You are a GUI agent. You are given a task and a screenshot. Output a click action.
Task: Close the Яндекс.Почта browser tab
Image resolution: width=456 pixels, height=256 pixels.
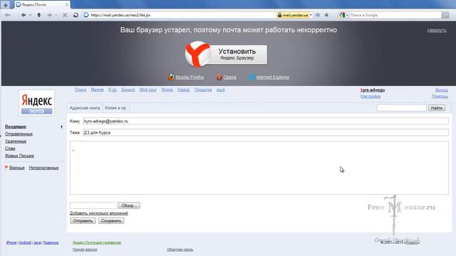[67, 5]
